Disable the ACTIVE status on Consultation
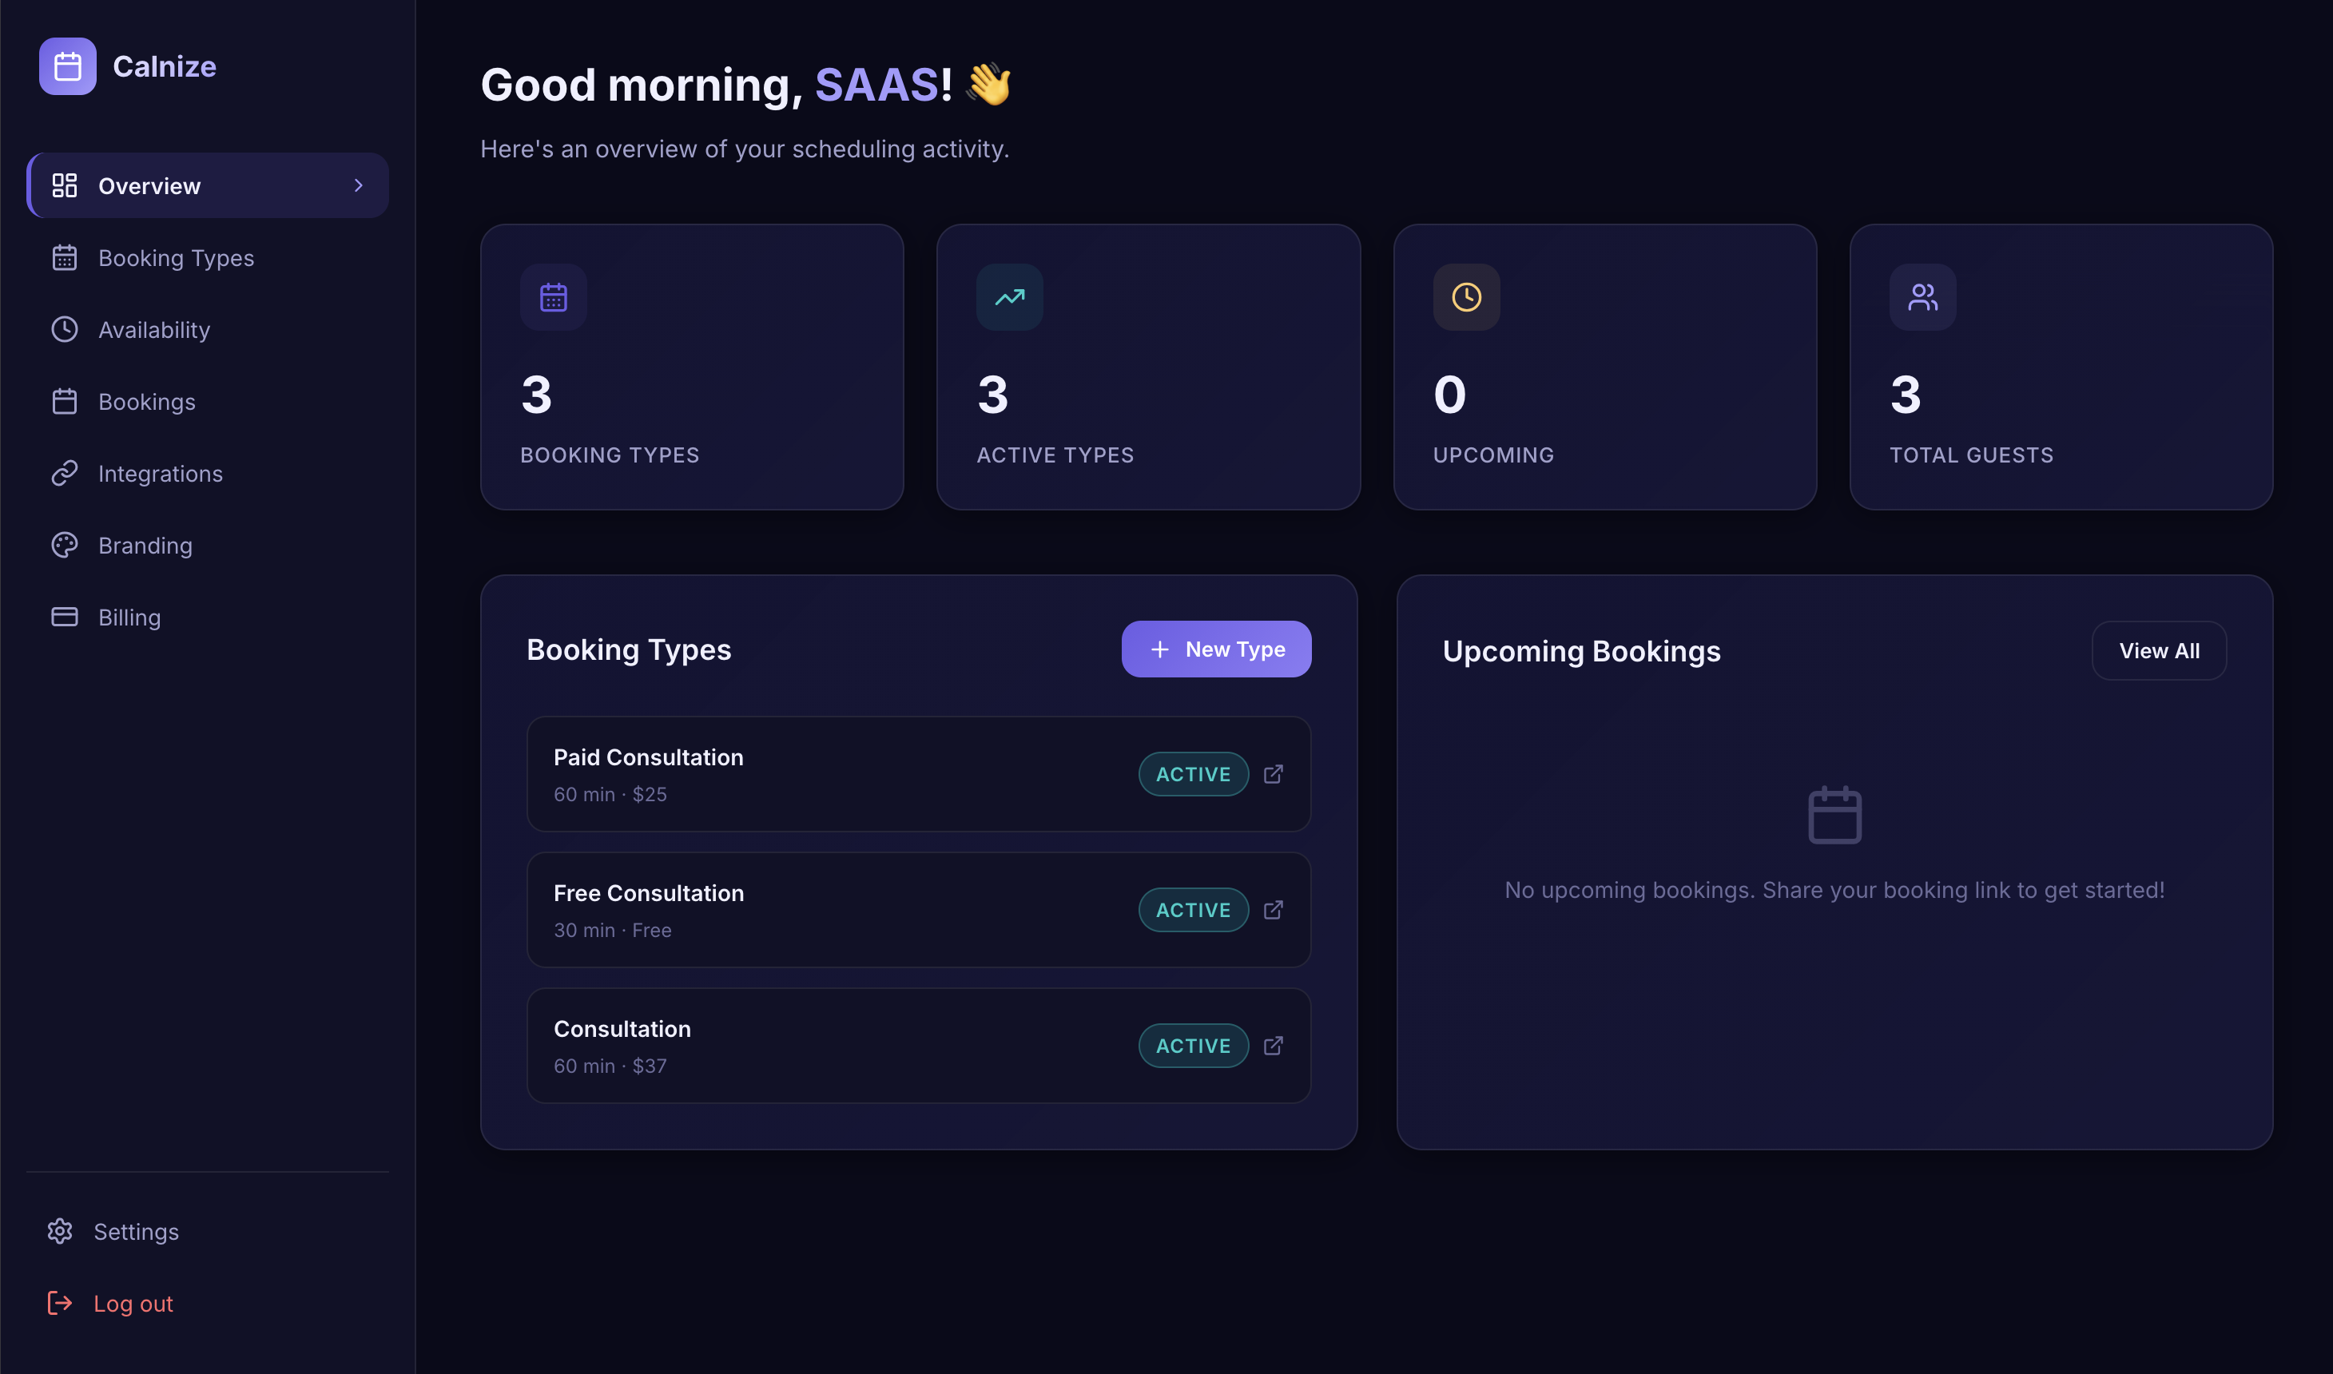Screen dimensions: 2333x1374 point(1192,1046)
